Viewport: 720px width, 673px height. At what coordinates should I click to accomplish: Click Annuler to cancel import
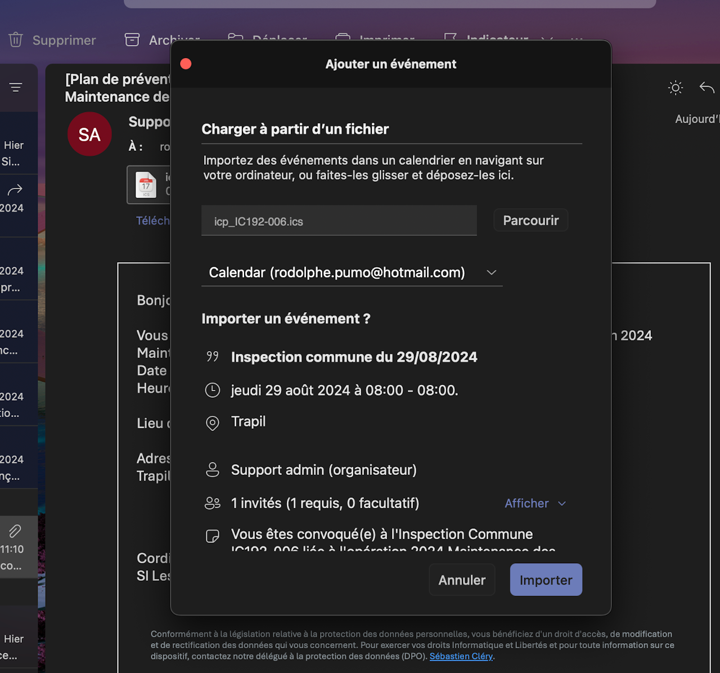pos(462,580)
